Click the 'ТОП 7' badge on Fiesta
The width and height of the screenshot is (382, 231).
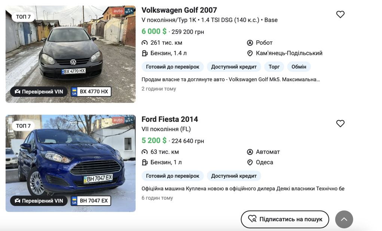(23, 126)
